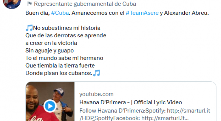Click the line Que de las derrotas se aprende
This screenshot has width=221, height=121.
click(x=66, y=36)
